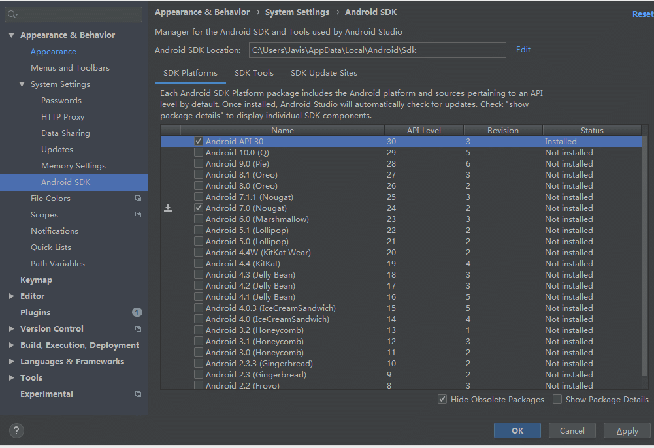Select the Android 3.2 (Honeycomb) row
The width and height of the screenshot is (654, 448).
(401, 330)
